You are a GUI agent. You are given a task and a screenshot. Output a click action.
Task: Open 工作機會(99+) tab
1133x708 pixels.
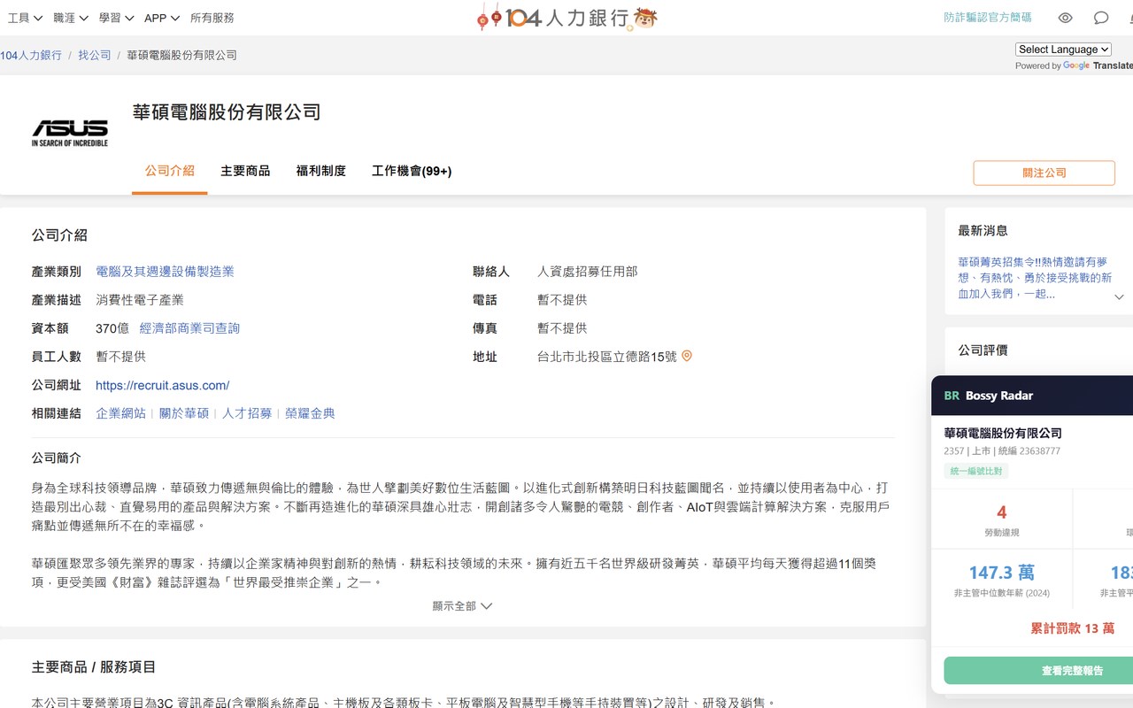(412, 171)
